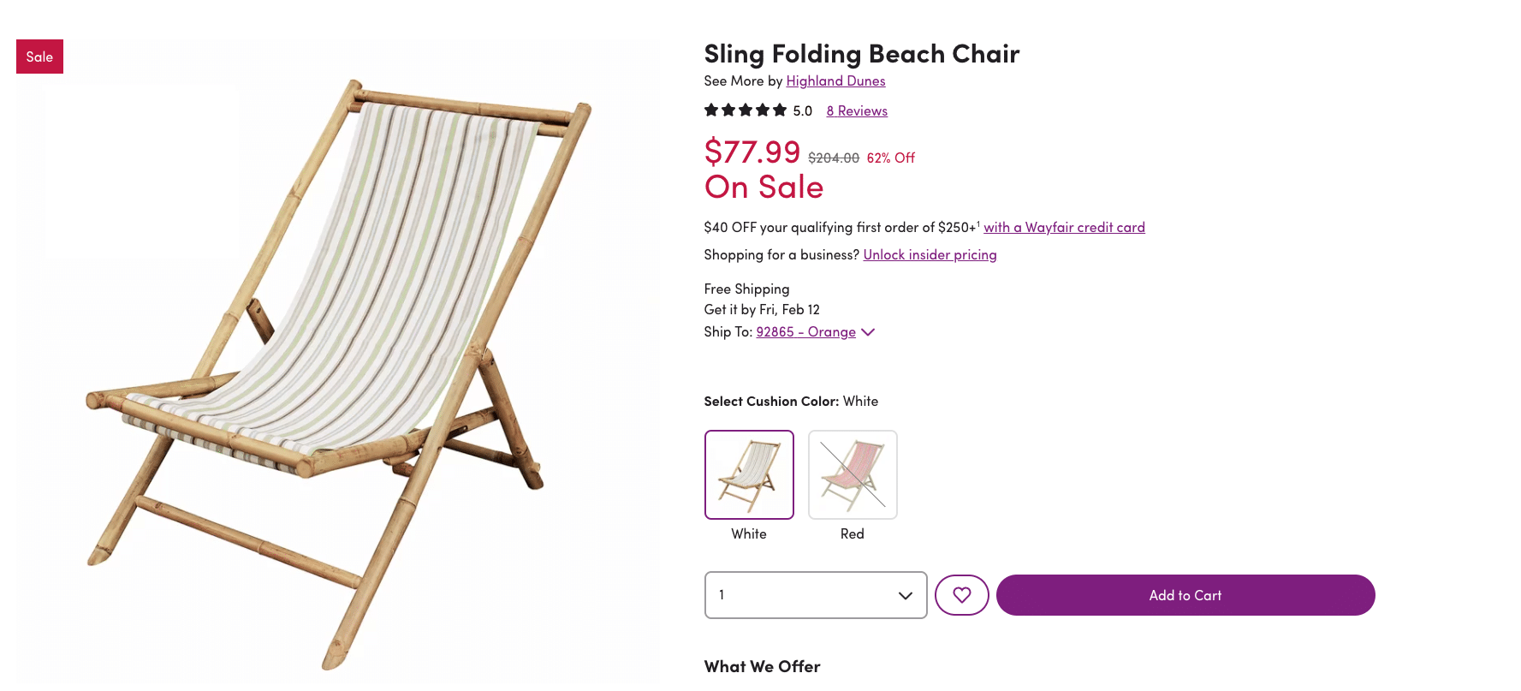The height and width of the screenshot is (691, 1521).
Task: Save the chair with the heart icon
Action: pyautogui.click(x=961, y=595)
